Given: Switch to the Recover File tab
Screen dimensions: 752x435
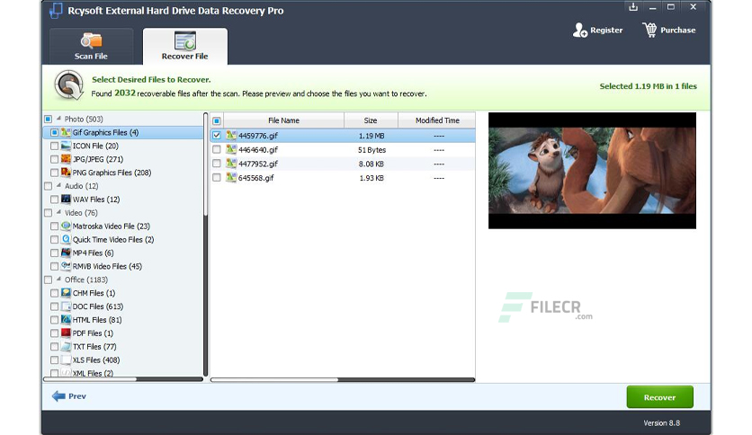Looking at the screenshot, I should [185, 46].
